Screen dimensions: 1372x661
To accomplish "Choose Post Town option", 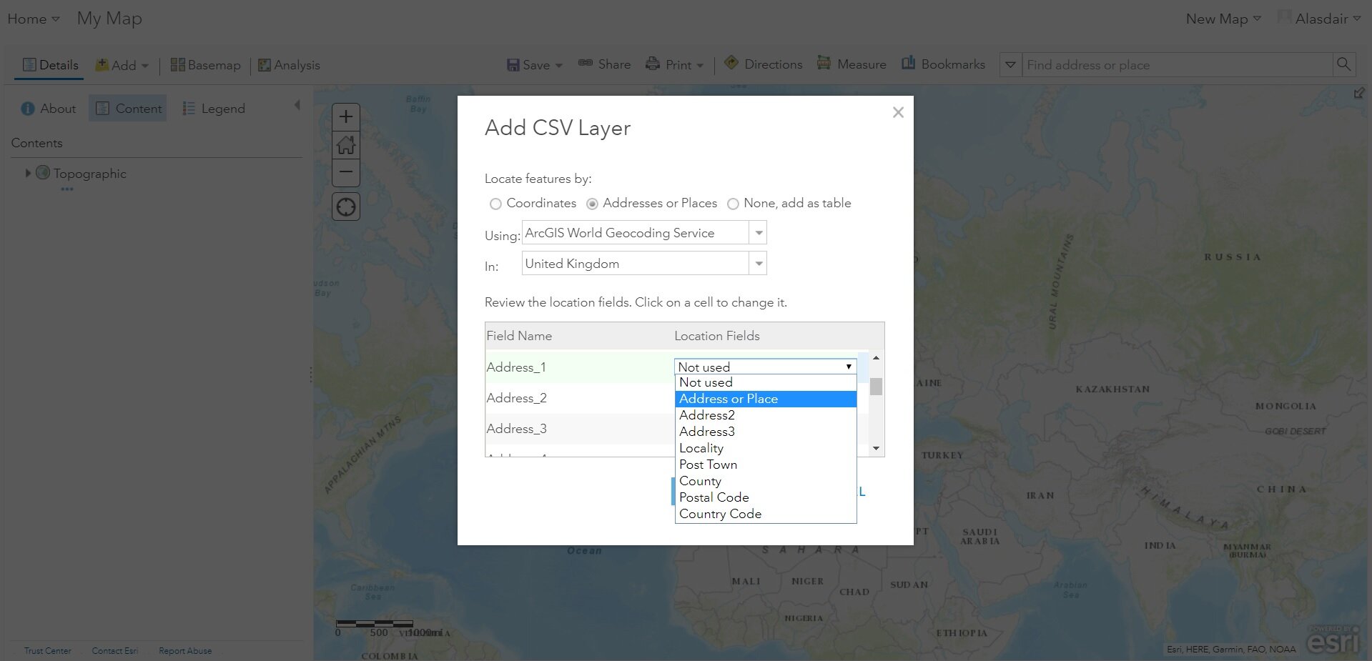I will click(x=766, y=464).
